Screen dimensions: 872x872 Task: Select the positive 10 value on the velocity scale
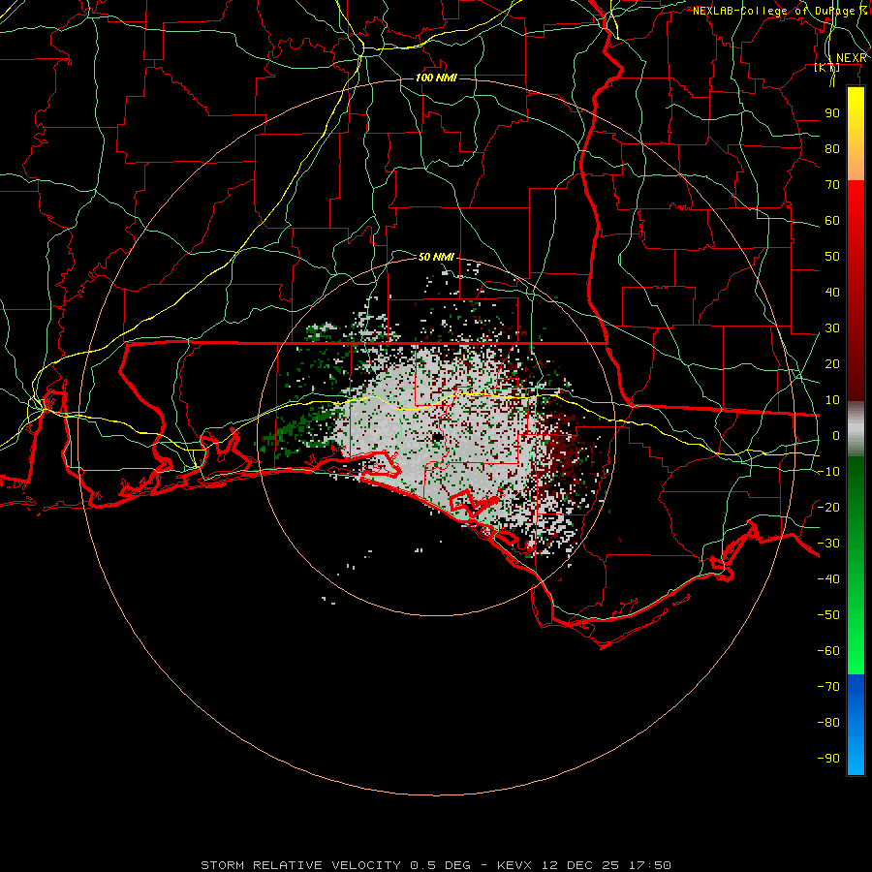click(832, 400)
